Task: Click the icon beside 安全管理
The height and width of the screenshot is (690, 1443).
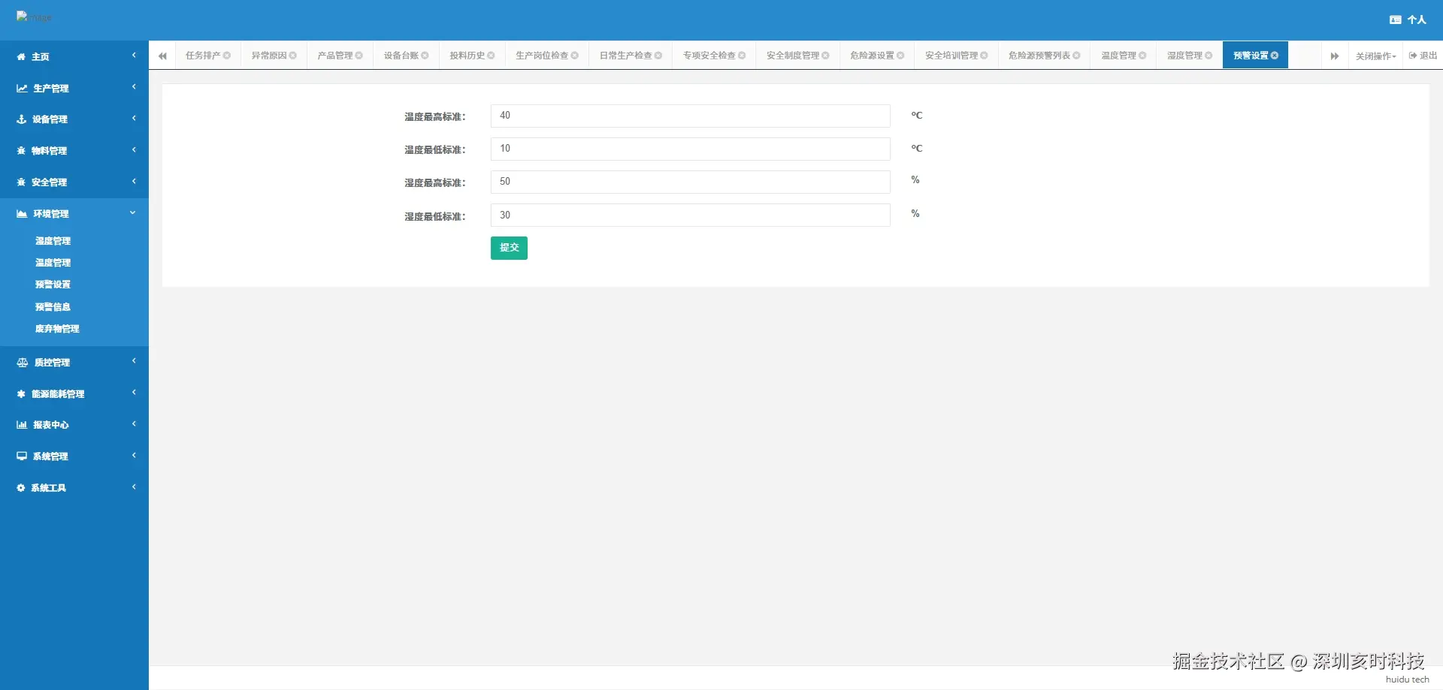Action: click(x=21, y=182)
